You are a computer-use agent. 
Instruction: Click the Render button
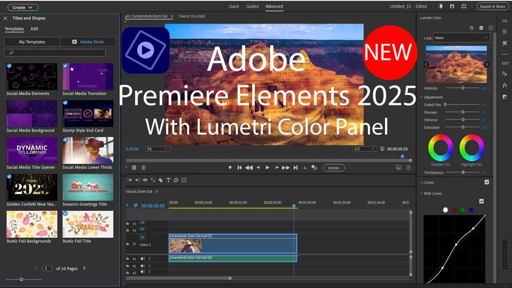(x=334, y=168)
